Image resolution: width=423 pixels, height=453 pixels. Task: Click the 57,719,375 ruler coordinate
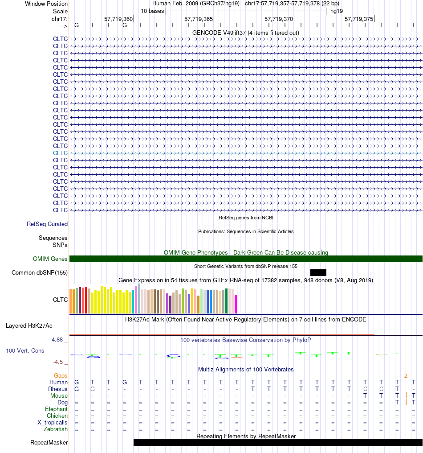359,19
